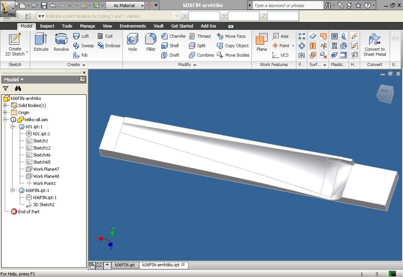
Task: Select the Rectangular Pattern icon
Action: tap(302, 36)
